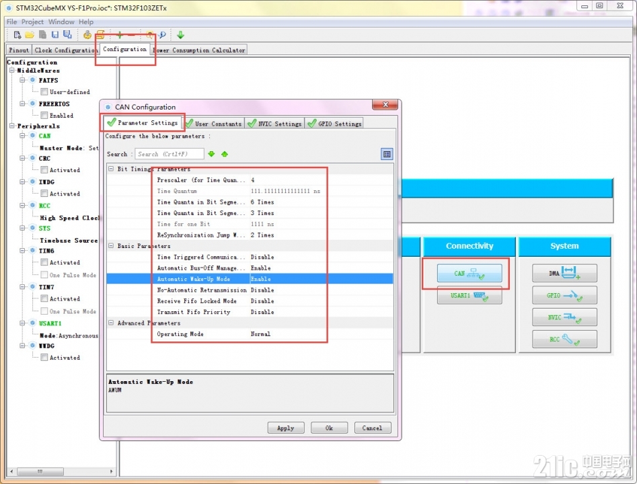
Task: Click the Ok button in CAN Configuration
Action: 329,428
